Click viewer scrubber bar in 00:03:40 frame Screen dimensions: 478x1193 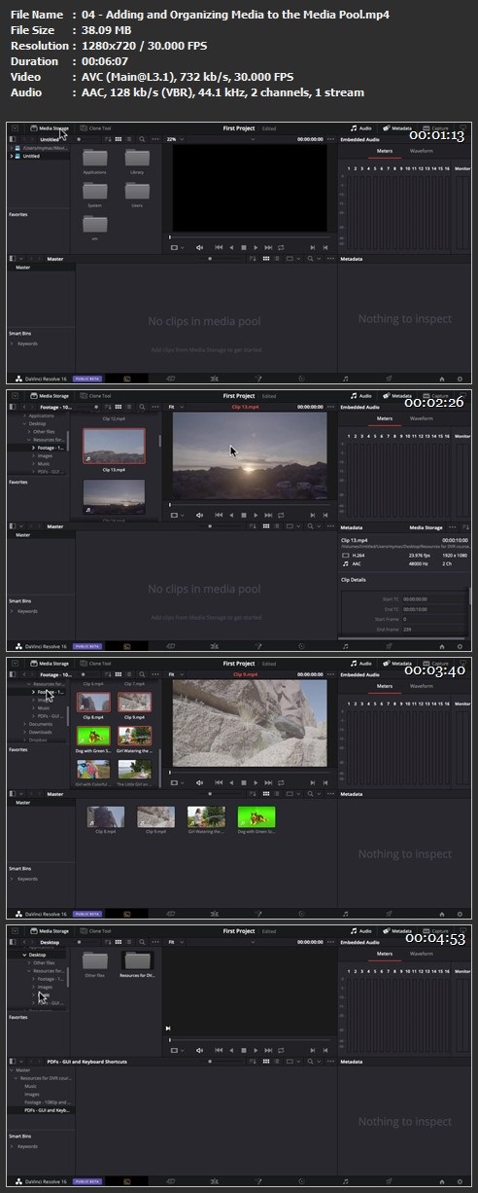click(x=250, y=772)
